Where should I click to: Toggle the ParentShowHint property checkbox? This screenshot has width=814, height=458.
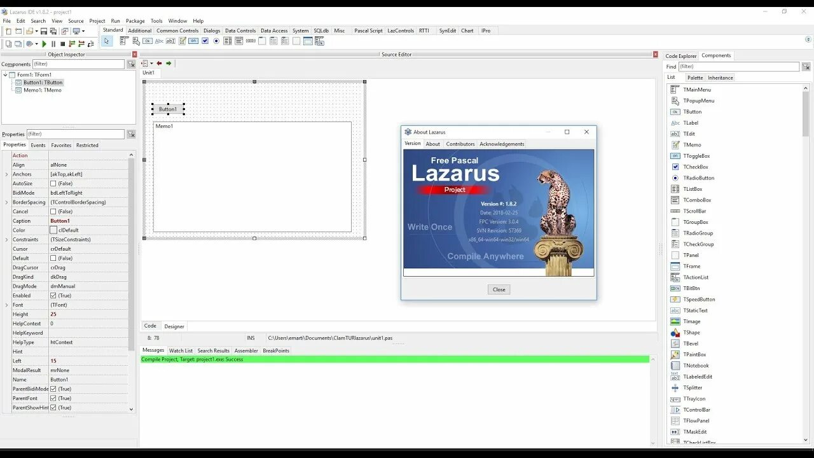coord(53,408)
